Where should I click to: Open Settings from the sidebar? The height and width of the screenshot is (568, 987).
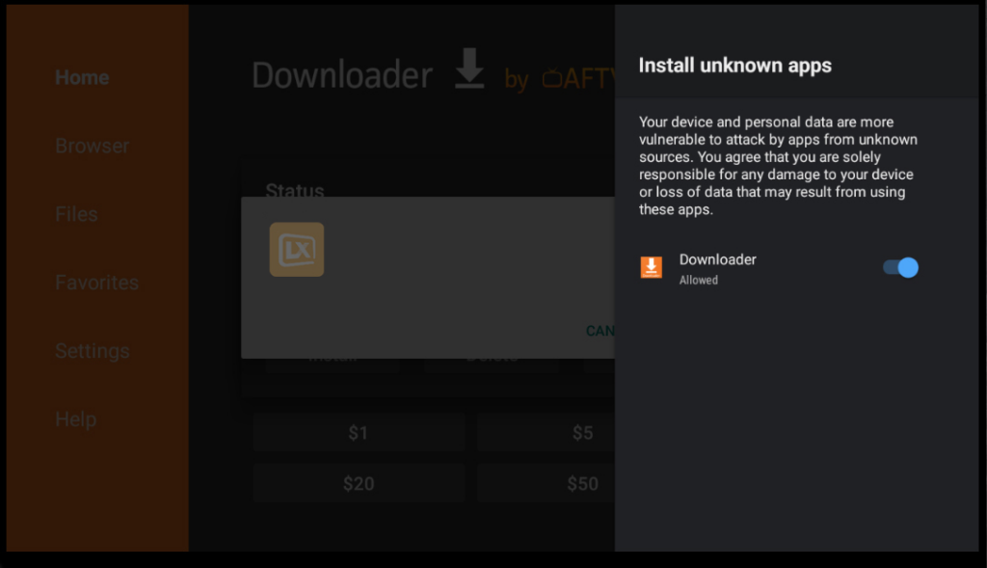point(92,351)
